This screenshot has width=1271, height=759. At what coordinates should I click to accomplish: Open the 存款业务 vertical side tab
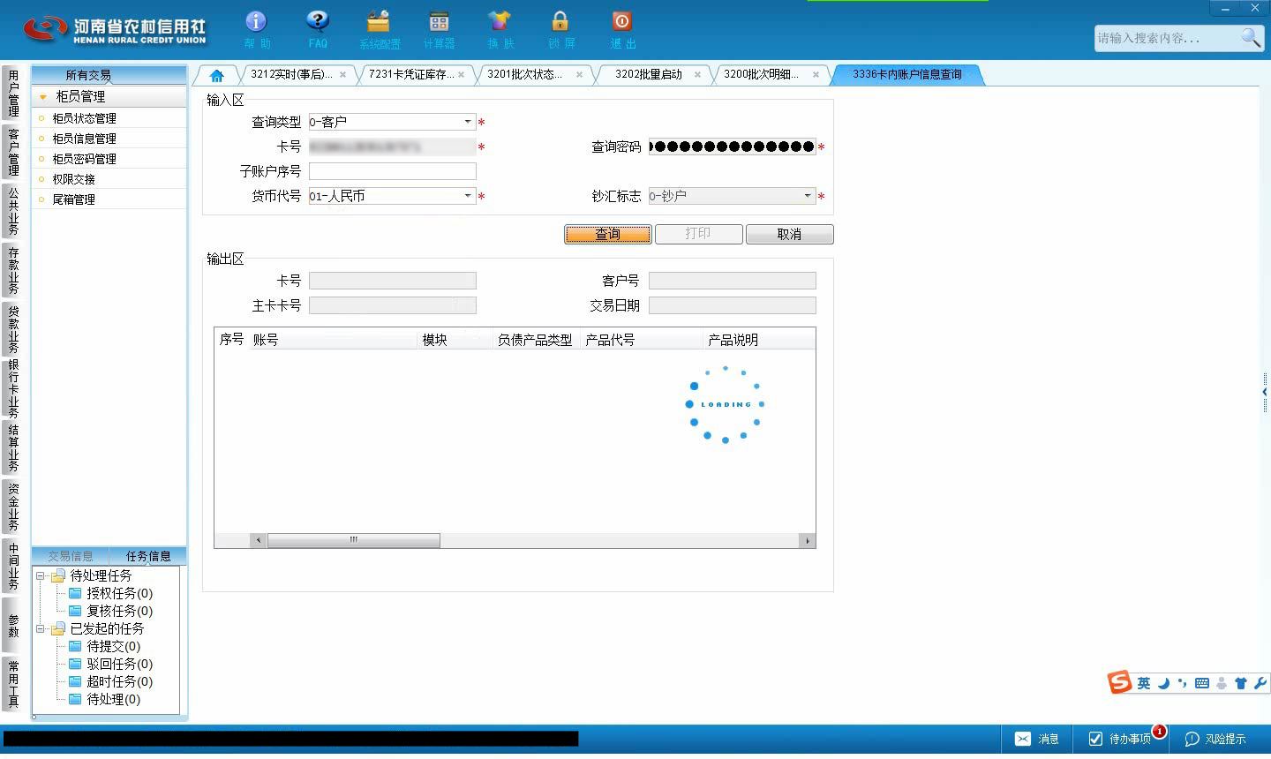coord(13,270)
